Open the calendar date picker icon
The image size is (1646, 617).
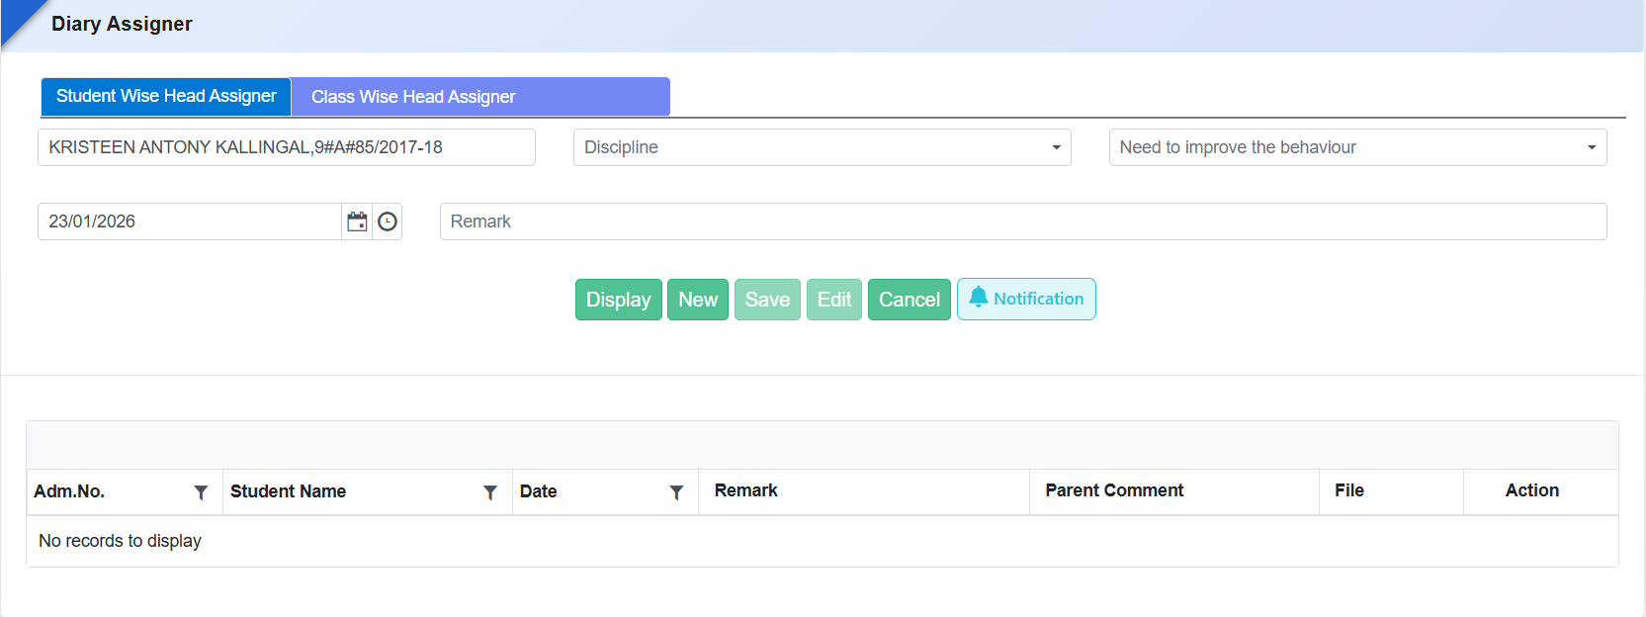(x=357, y=221)
